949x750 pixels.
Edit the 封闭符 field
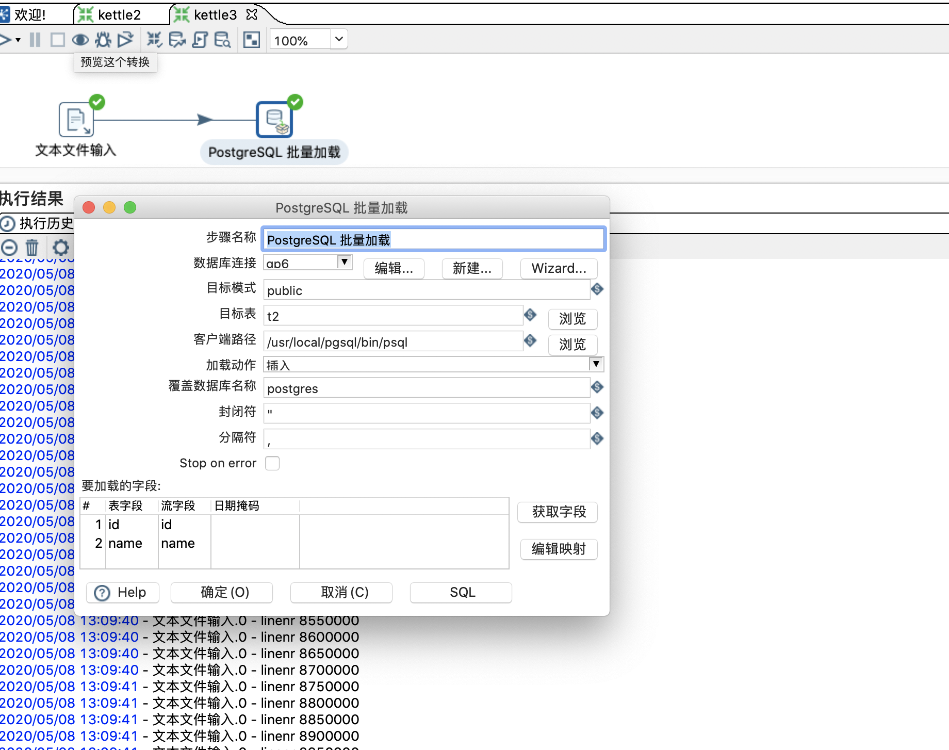[426, 414]
